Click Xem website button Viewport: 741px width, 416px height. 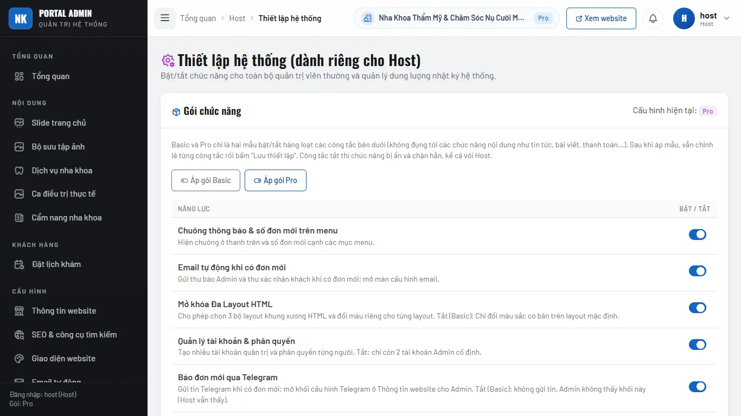[x=601, y=18]
